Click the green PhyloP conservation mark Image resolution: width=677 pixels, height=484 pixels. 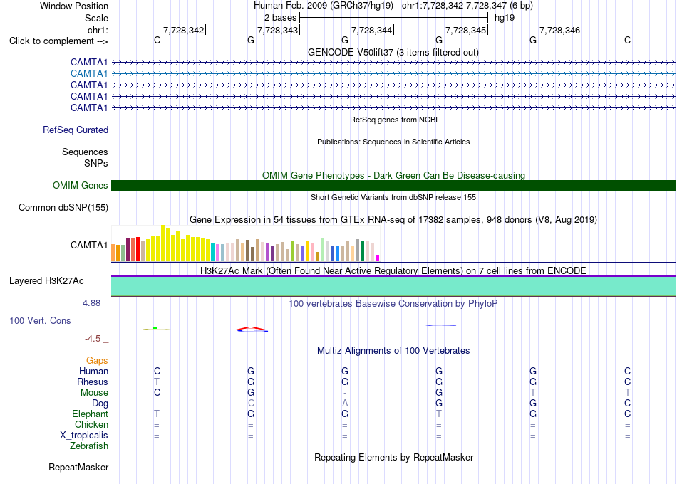click(156, 329)
